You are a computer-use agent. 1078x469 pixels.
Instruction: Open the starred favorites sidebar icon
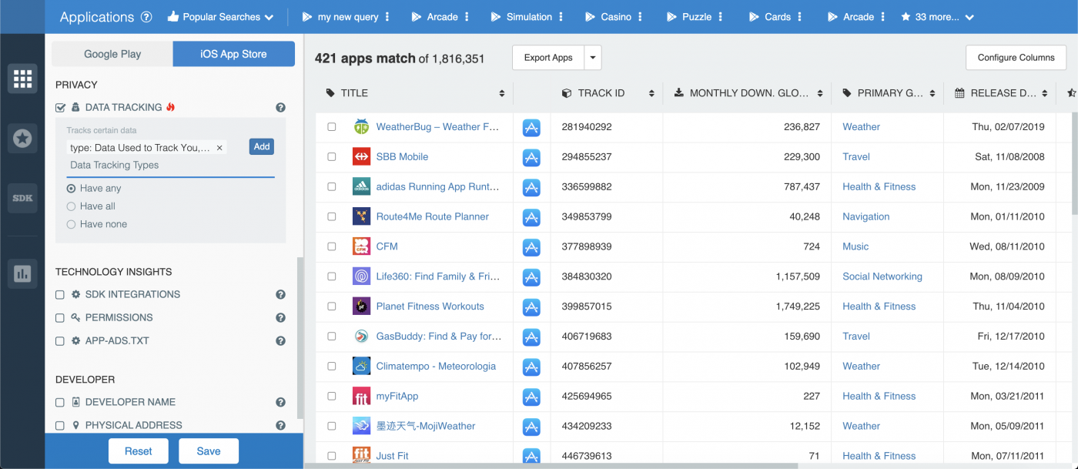22,139
